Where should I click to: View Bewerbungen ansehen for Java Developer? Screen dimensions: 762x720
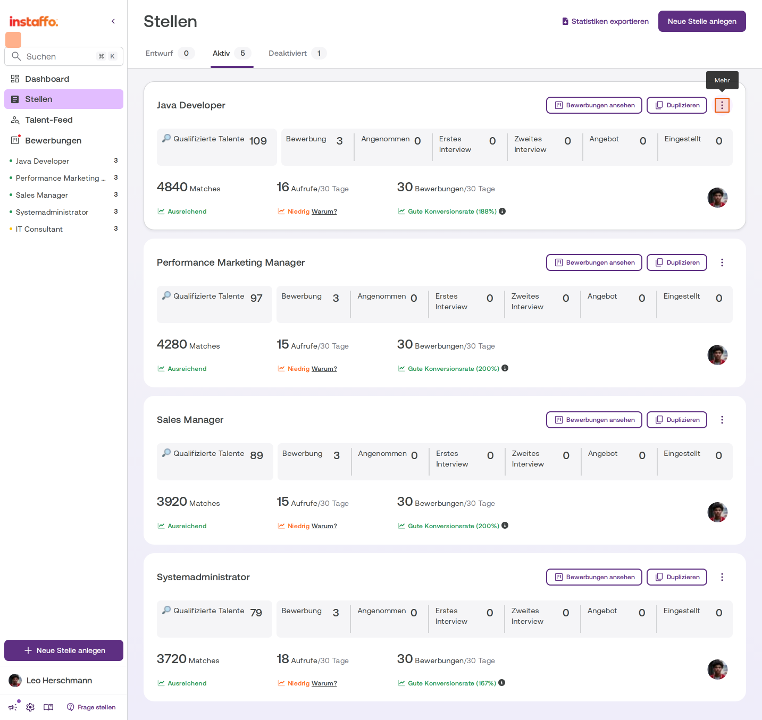594,105
